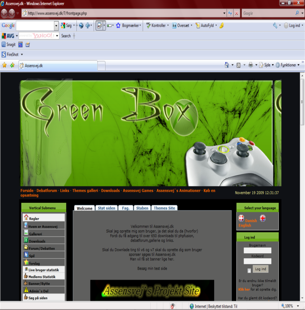Open the Debatforum link
Viewport: 305px width, 310px height.
click(47, 191)
